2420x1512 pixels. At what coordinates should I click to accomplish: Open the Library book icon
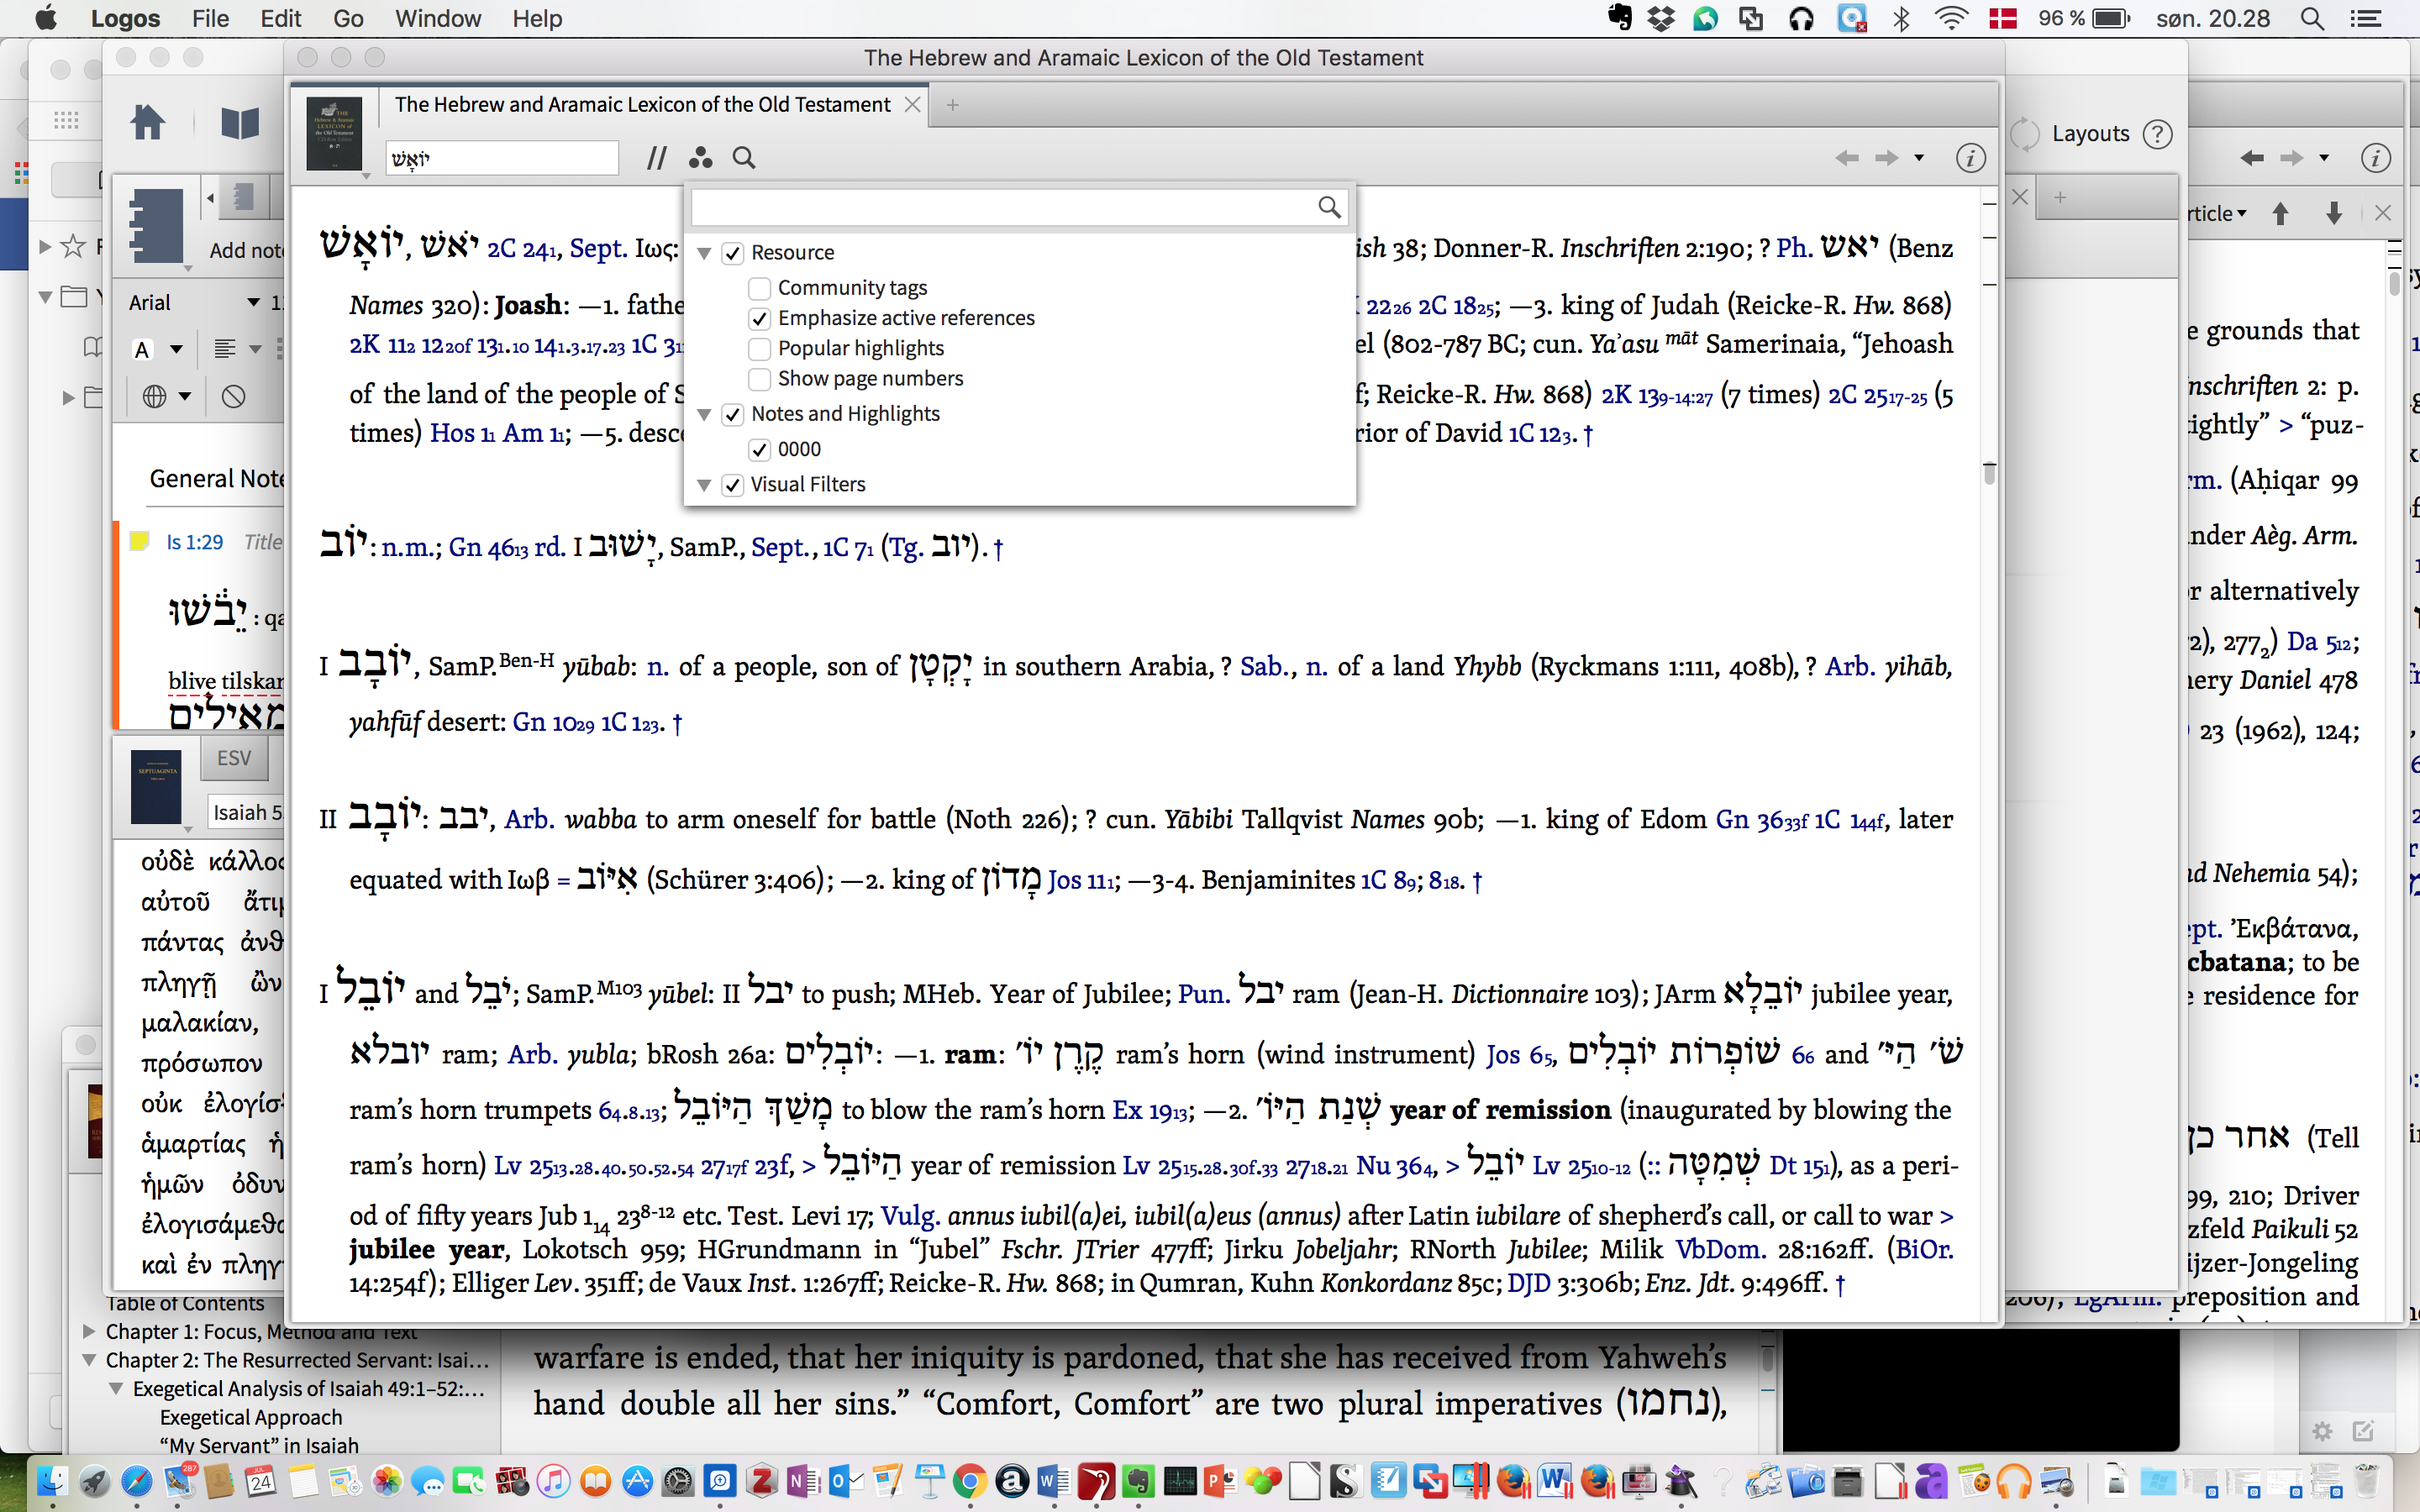(x=239, y=123)
